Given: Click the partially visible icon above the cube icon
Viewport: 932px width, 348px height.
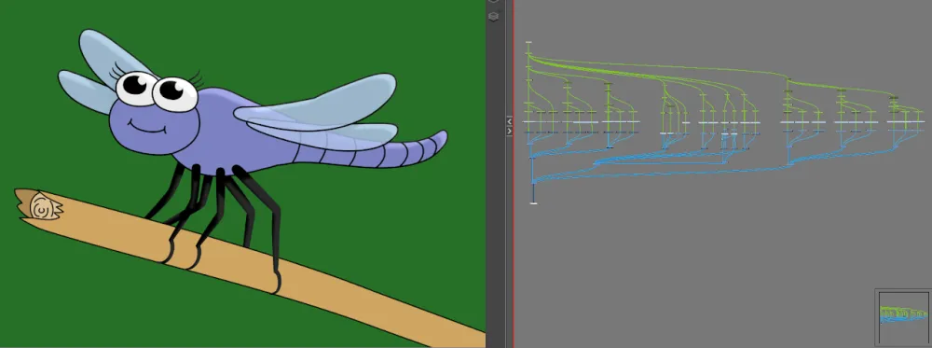Looking at the screenshot, I should [493, 2].
